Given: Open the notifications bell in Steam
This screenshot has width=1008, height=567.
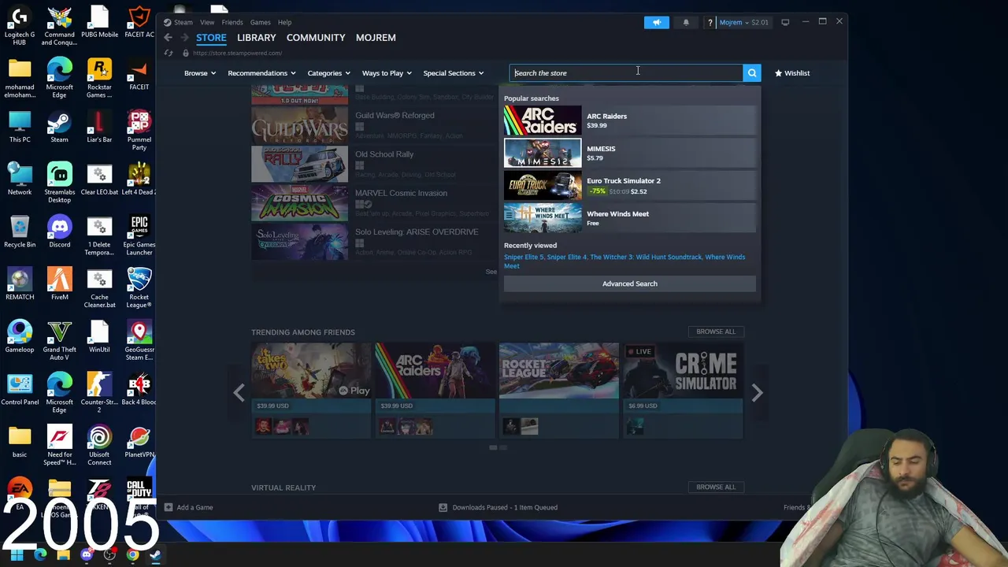Looking at the screenshot, I should point(686,23).
